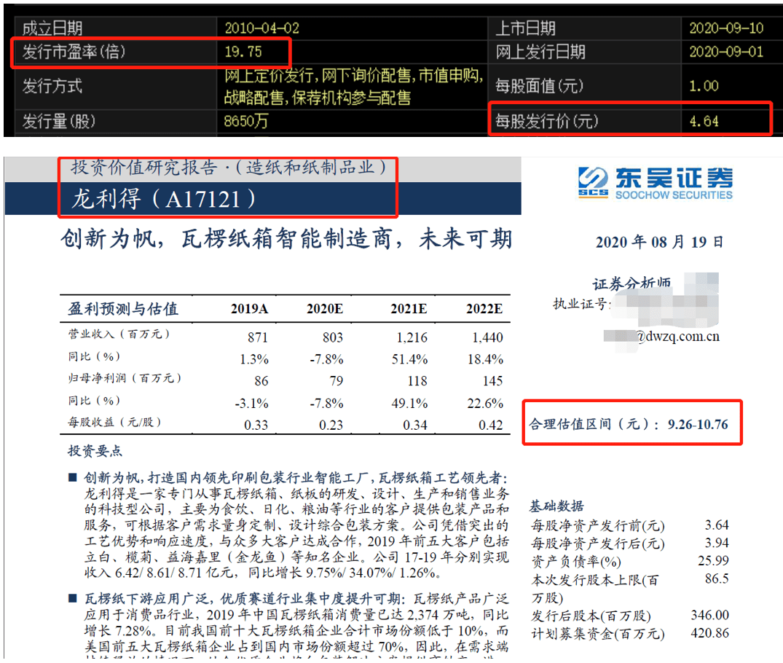Click the 盈利预测与估值 table header
The width and height of the screenshot is (783, 663).
coord(123,309)
